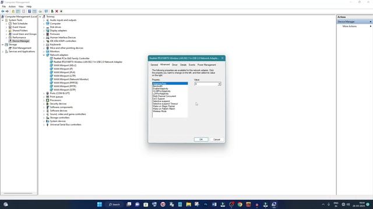Viewport: 373px width, 209px height.
Task: Close the adapter properties dialog
Action: coord(223,58)
